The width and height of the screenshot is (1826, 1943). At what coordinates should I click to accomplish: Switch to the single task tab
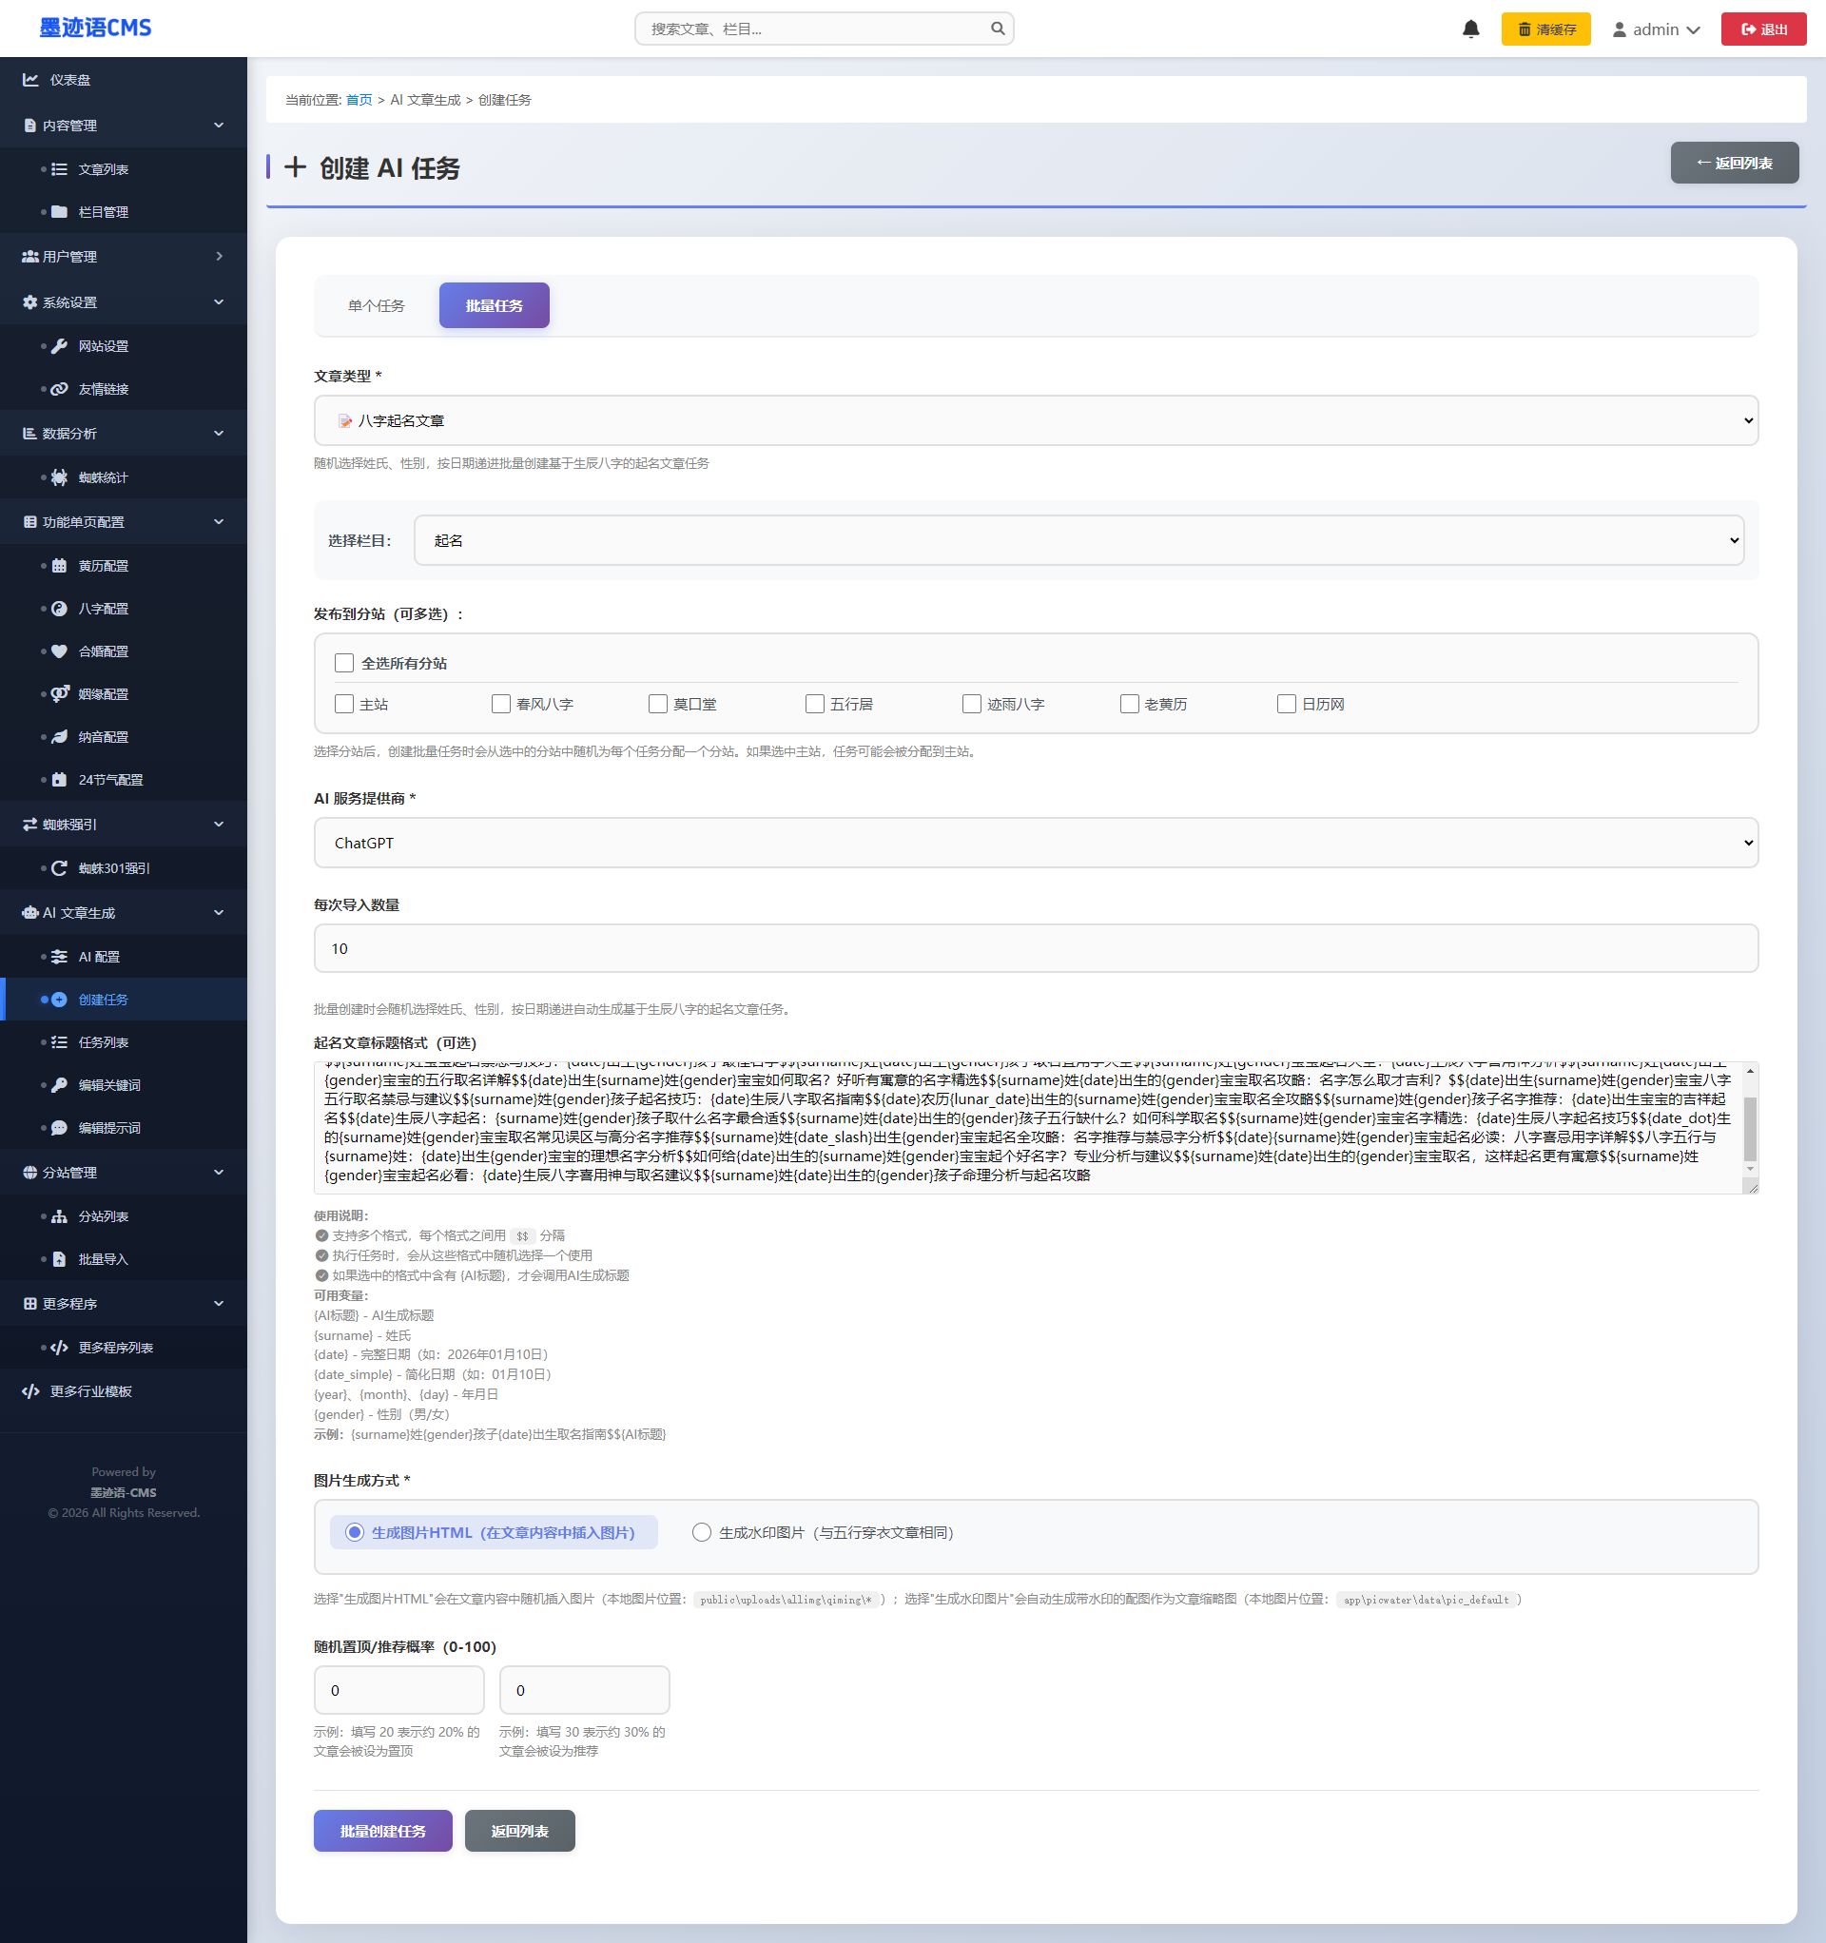377,306
